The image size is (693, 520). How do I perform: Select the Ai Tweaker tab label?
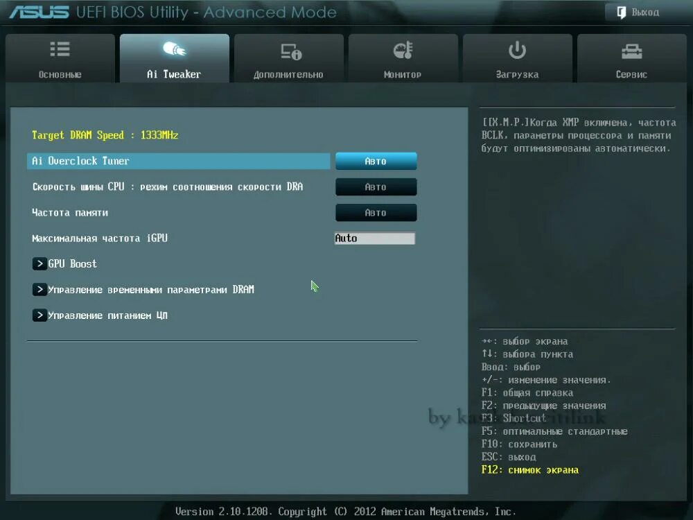(174, 74)
